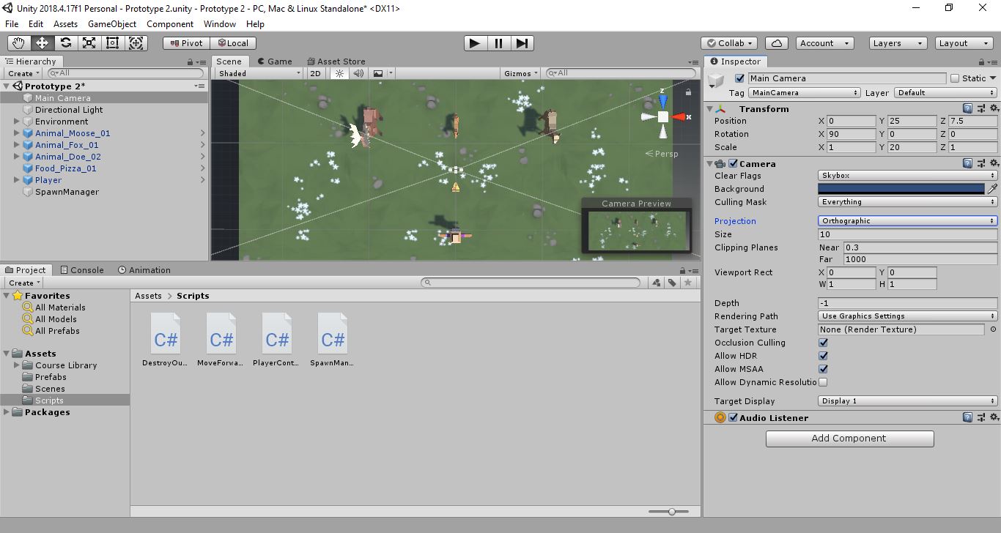Open the Layers dropdown button
This screenshot has height=533, width=1001.
point(898,43)
